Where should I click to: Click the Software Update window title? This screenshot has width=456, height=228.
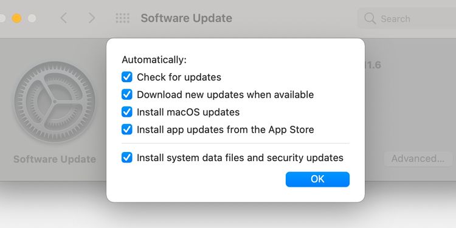[x=187, y=18]
